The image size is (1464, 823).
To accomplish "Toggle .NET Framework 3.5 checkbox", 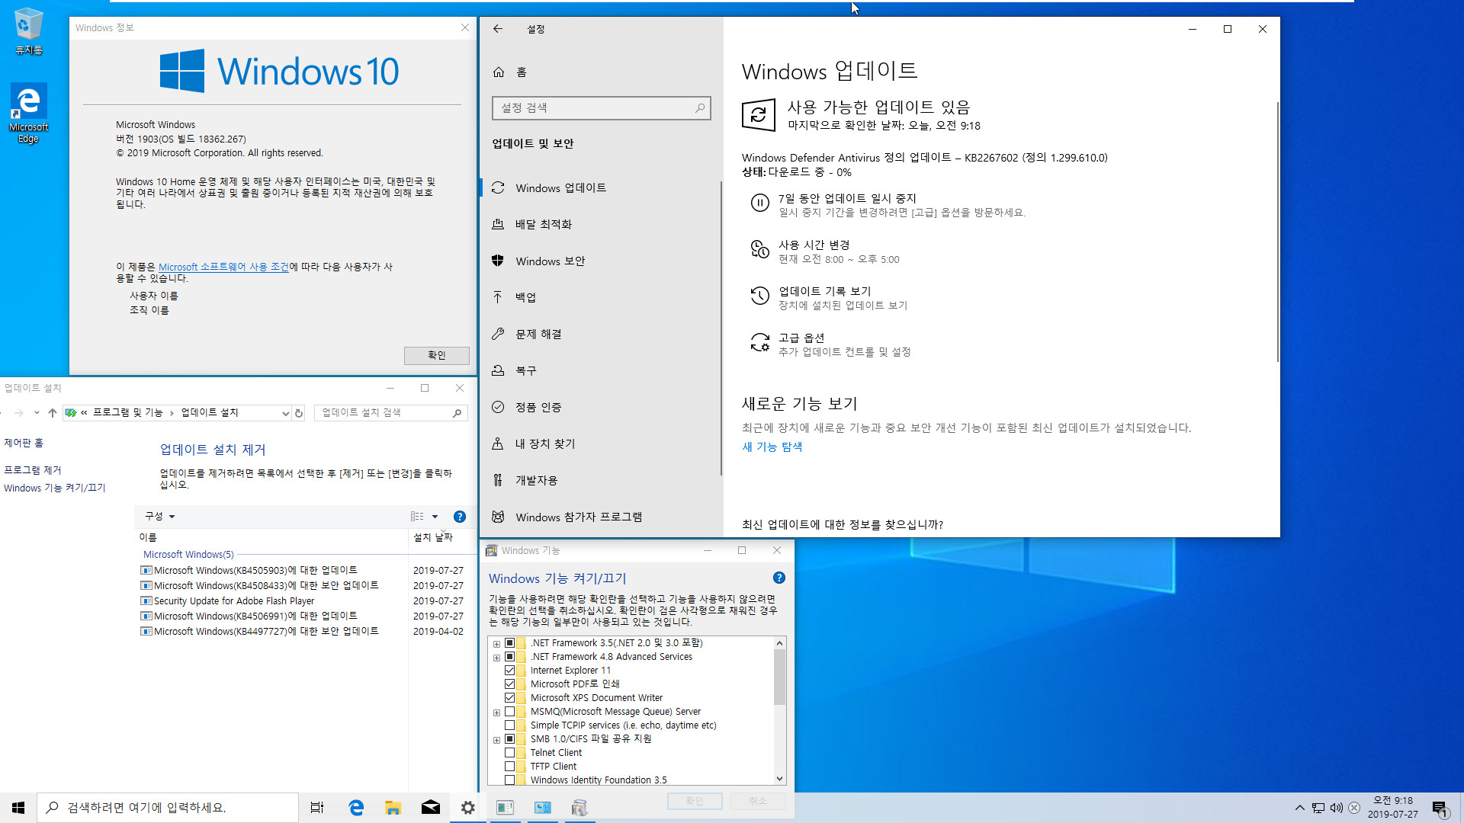I will point(509,643).
